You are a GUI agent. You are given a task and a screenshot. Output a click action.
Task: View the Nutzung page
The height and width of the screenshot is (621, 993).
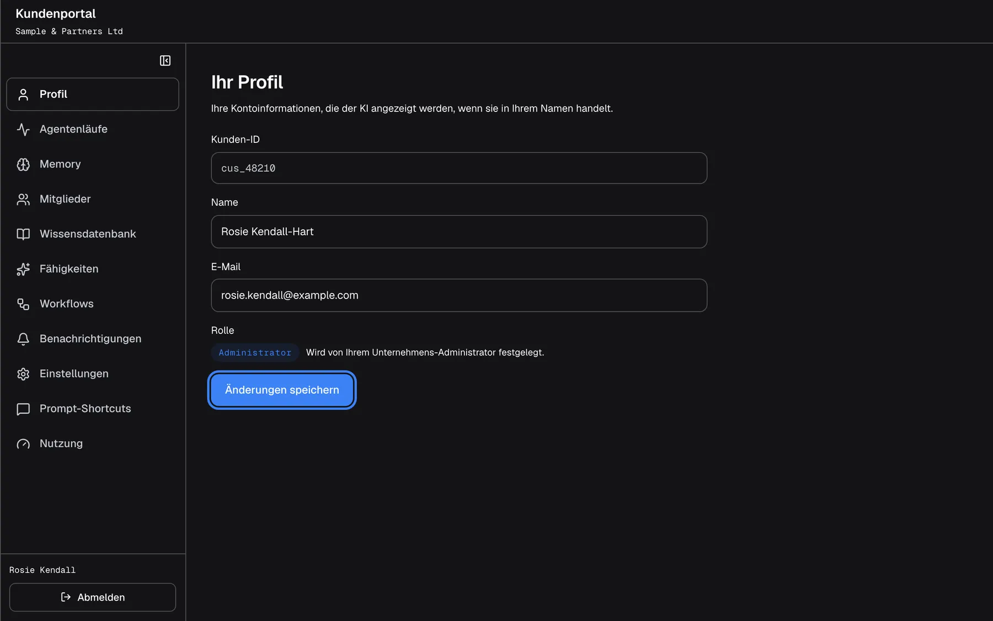point(93,444)
